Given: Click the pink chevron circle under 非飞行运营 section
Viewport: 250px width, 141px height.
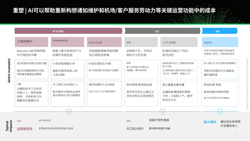Looking at the screenshot, I should (69, 112).
